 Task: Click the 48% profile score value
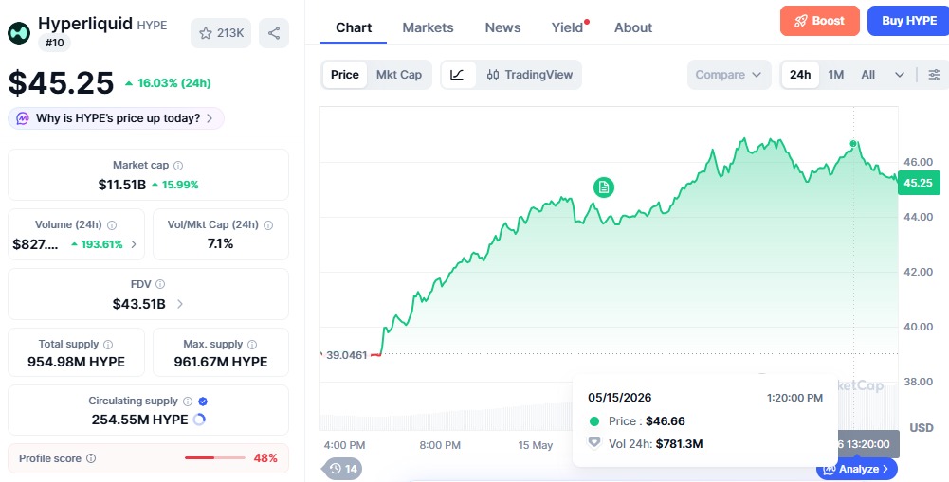[265, 457]
